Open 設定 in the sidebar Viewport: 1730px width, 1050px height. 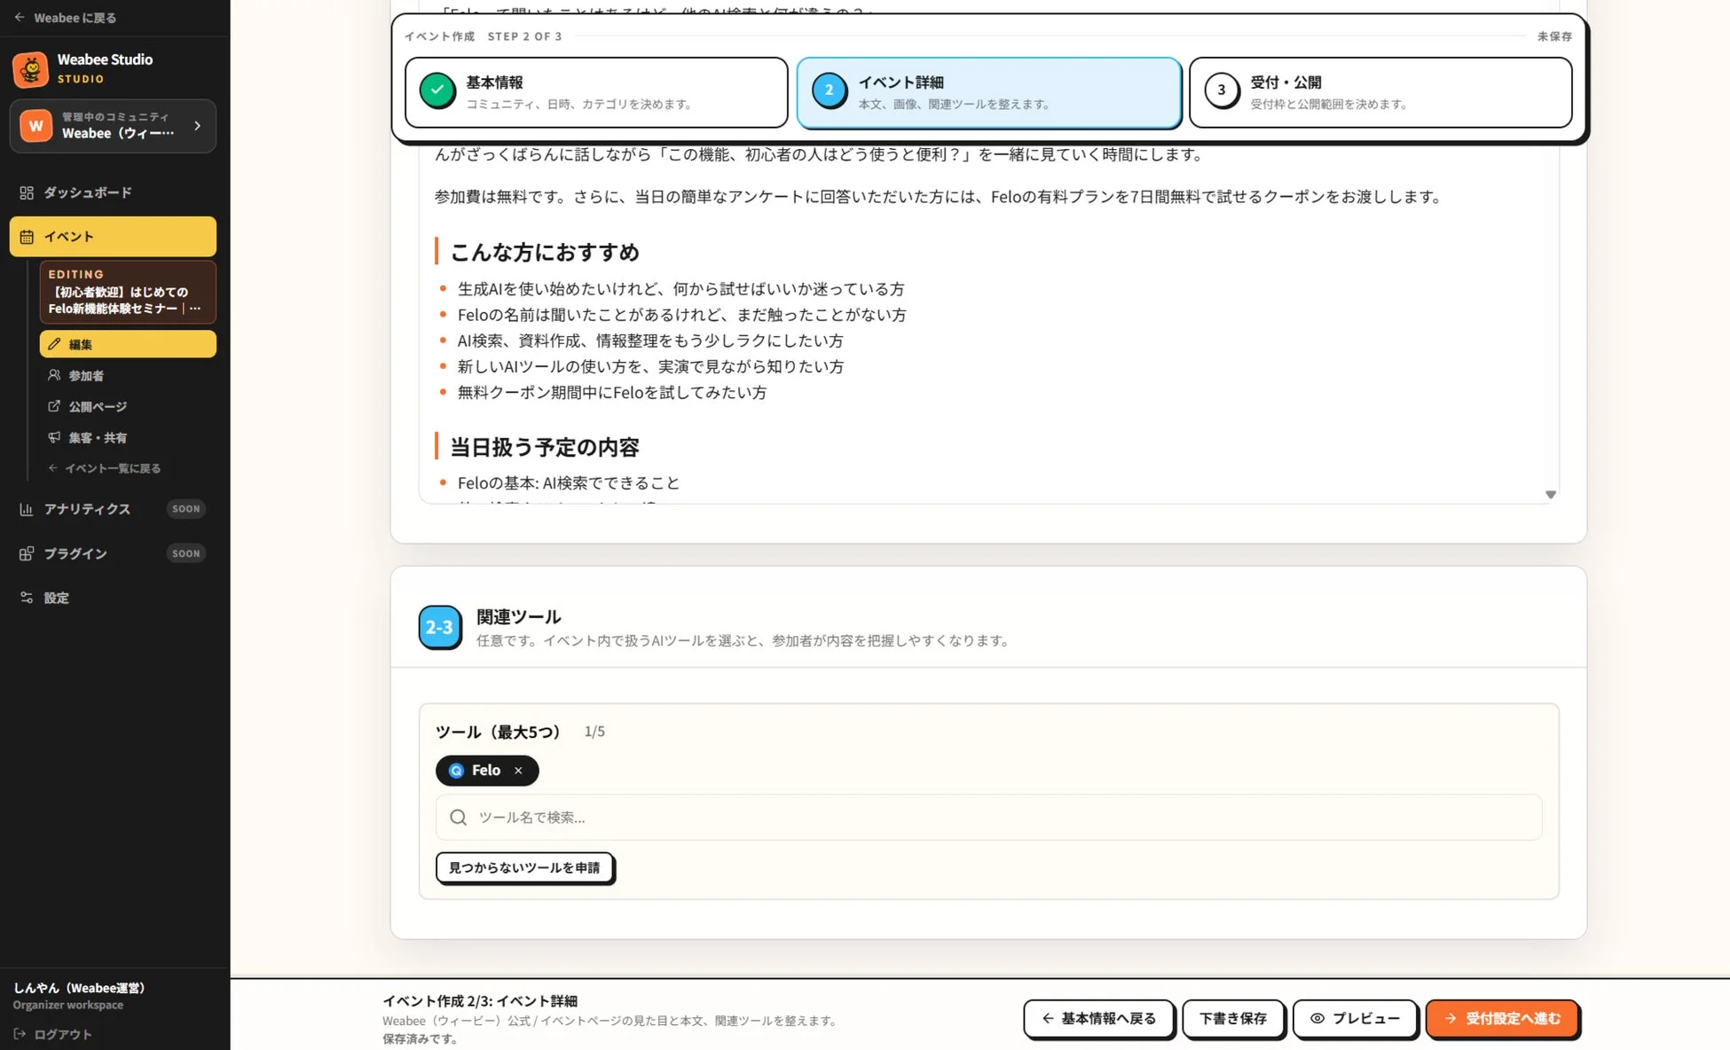113,598
